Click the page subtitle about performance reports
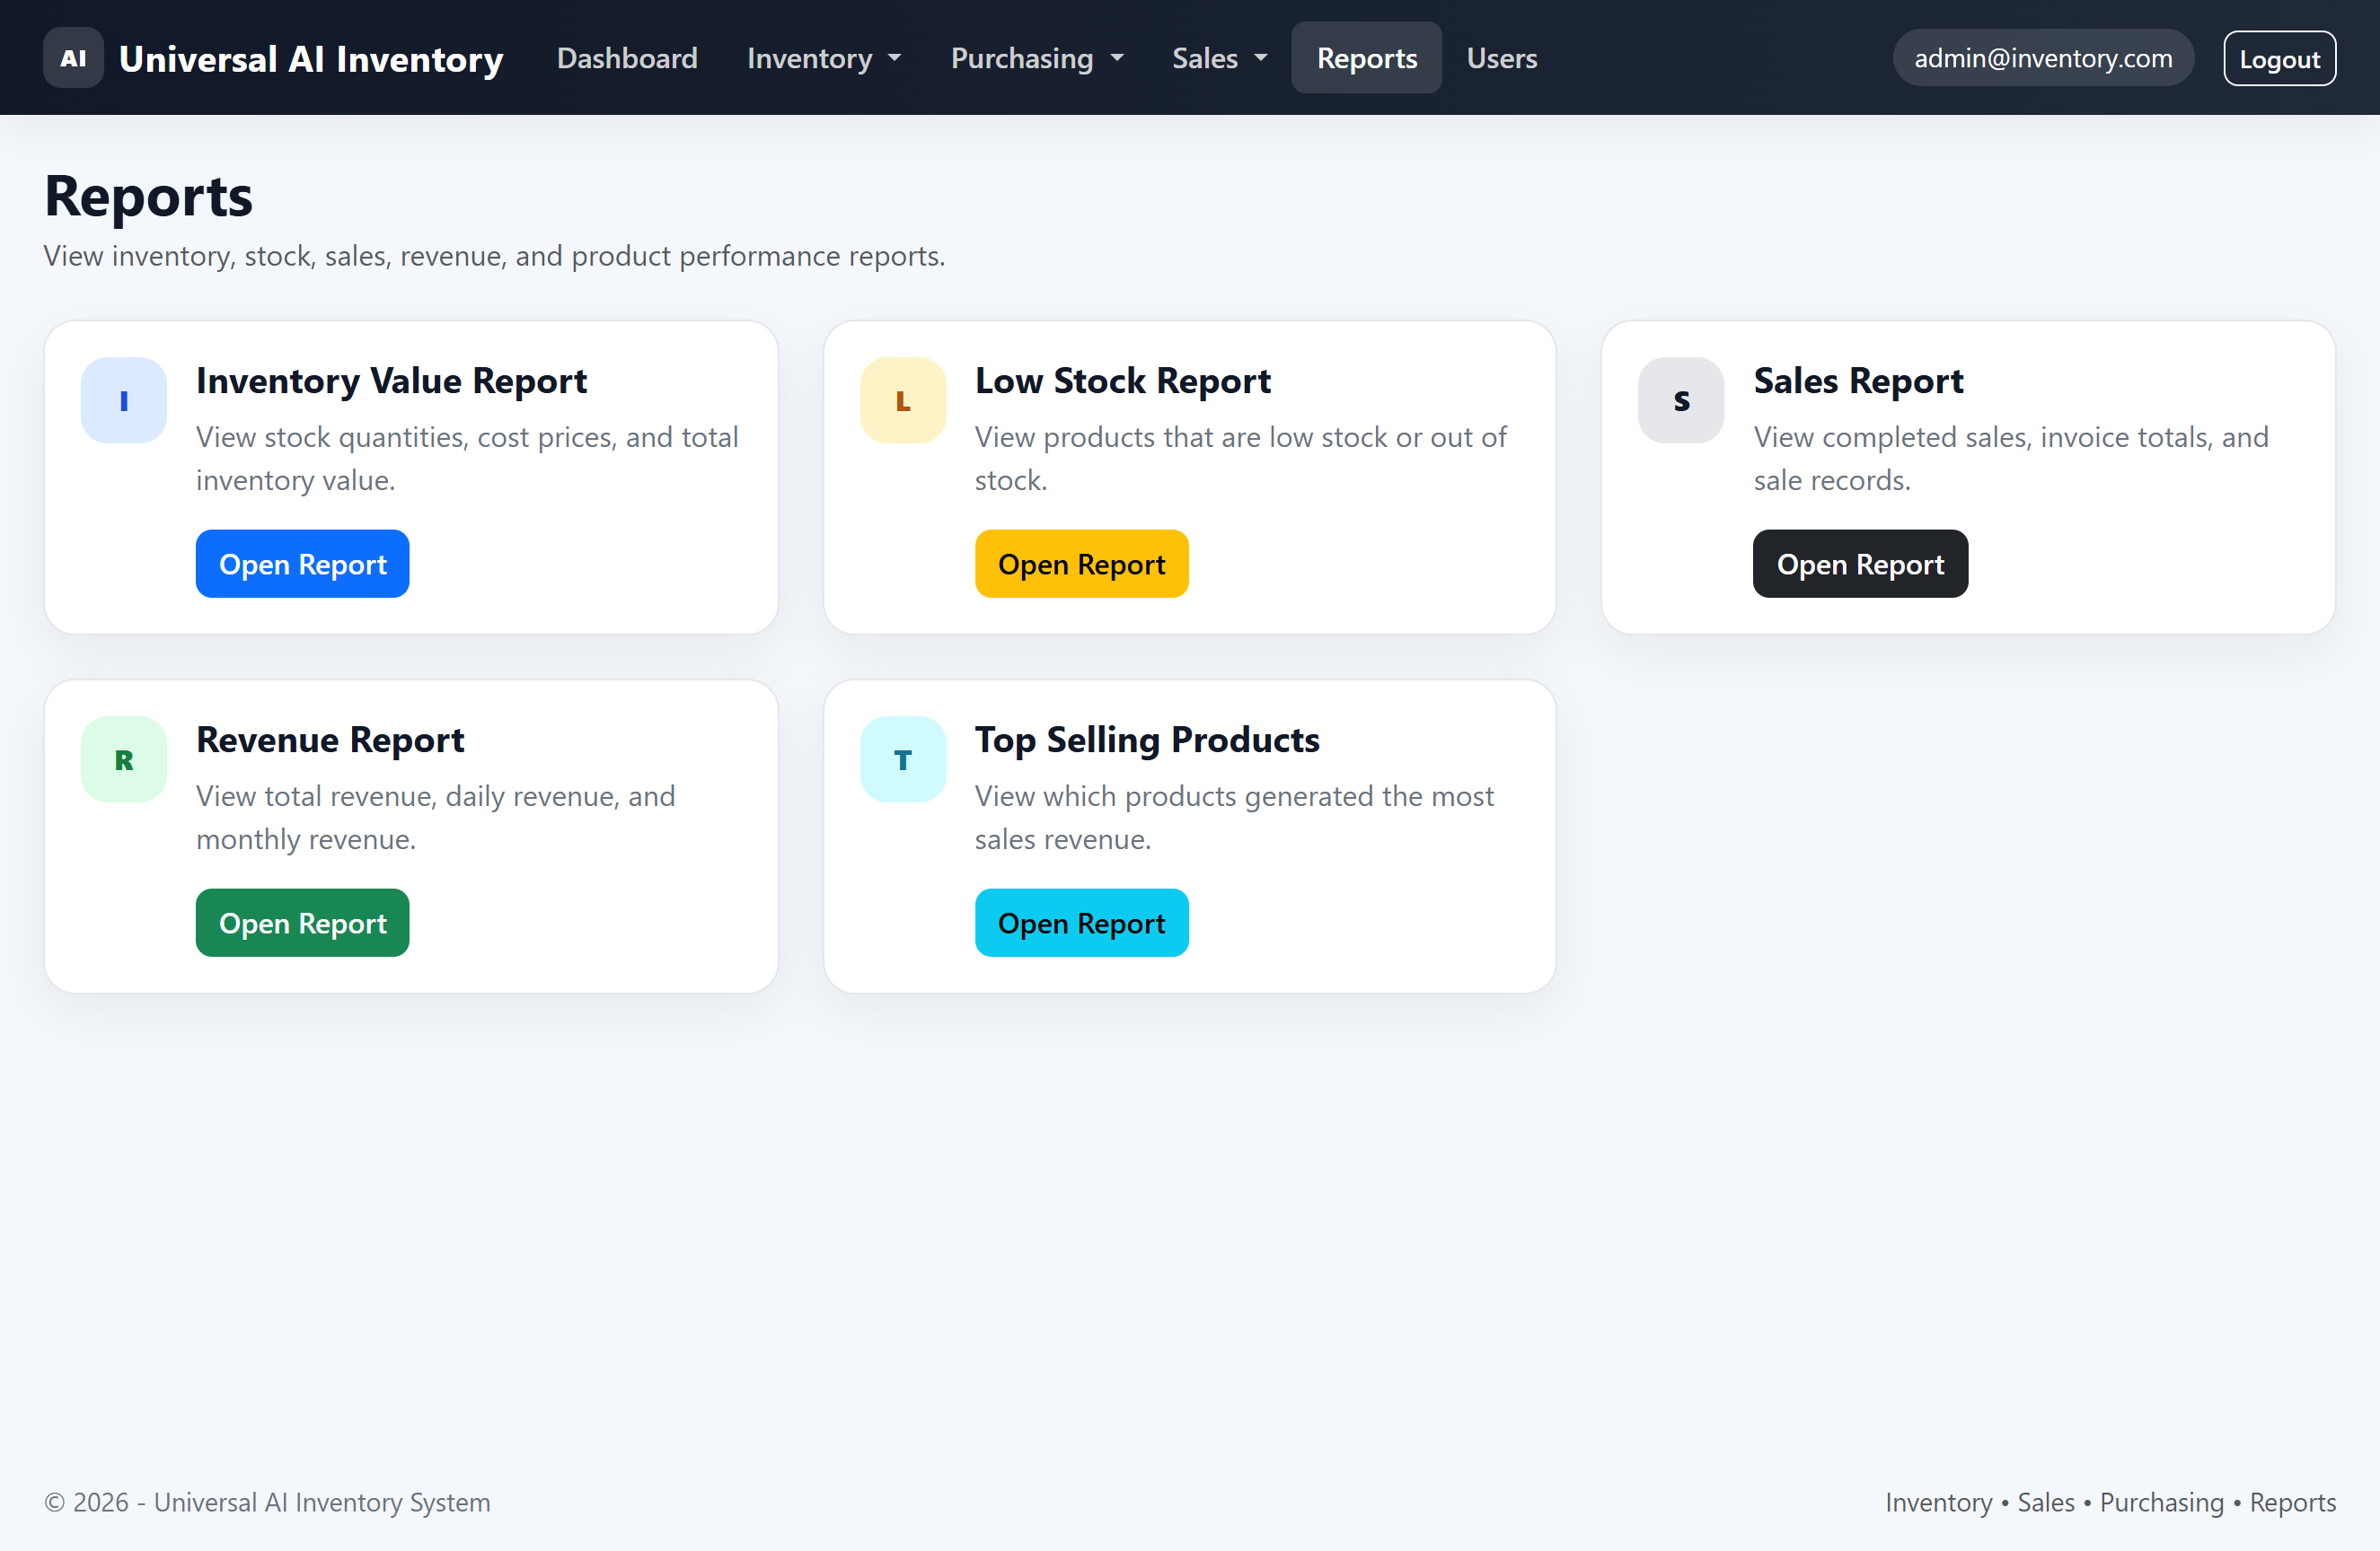The height and width of the screenshot is (1551, 2380). coord(494,256)
